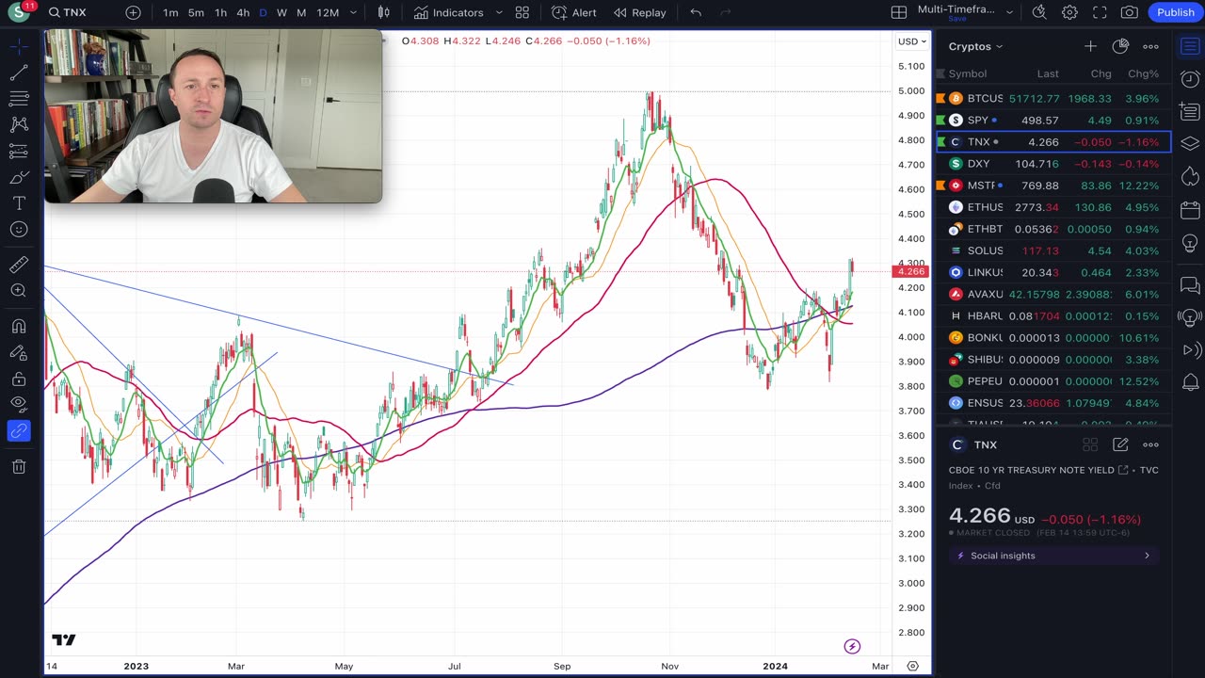
Task: Open the layout setup grid icon
Action: (899, 12)
